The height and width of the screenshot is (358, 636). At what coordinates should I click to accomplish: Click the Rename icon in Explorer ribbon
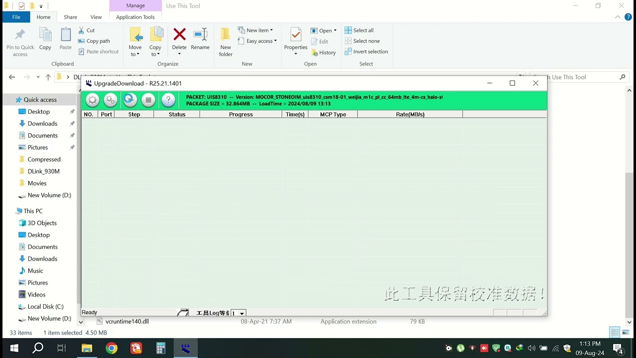(x=200, y=39)
